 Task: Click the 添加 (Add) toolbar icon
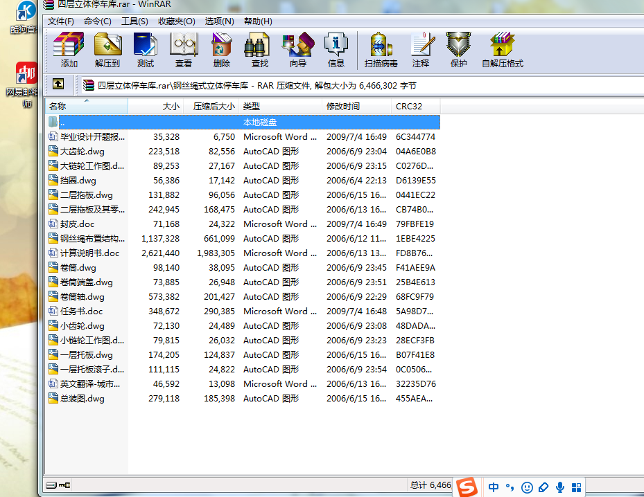pos(69,50)
